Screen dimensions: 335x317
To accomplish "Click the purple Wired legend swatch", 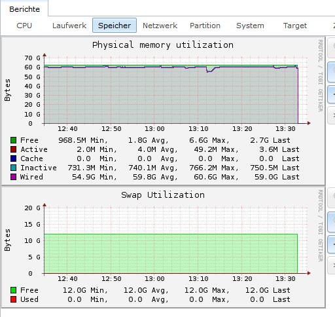I will (x=13, y=177).
